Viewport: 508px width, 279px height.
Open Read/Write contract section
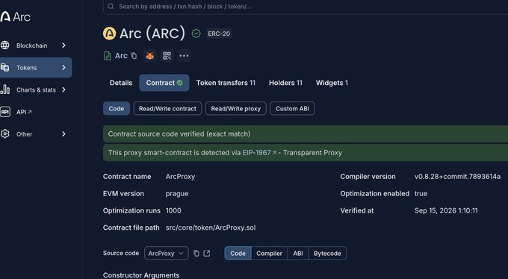click(x=167, y=109)
